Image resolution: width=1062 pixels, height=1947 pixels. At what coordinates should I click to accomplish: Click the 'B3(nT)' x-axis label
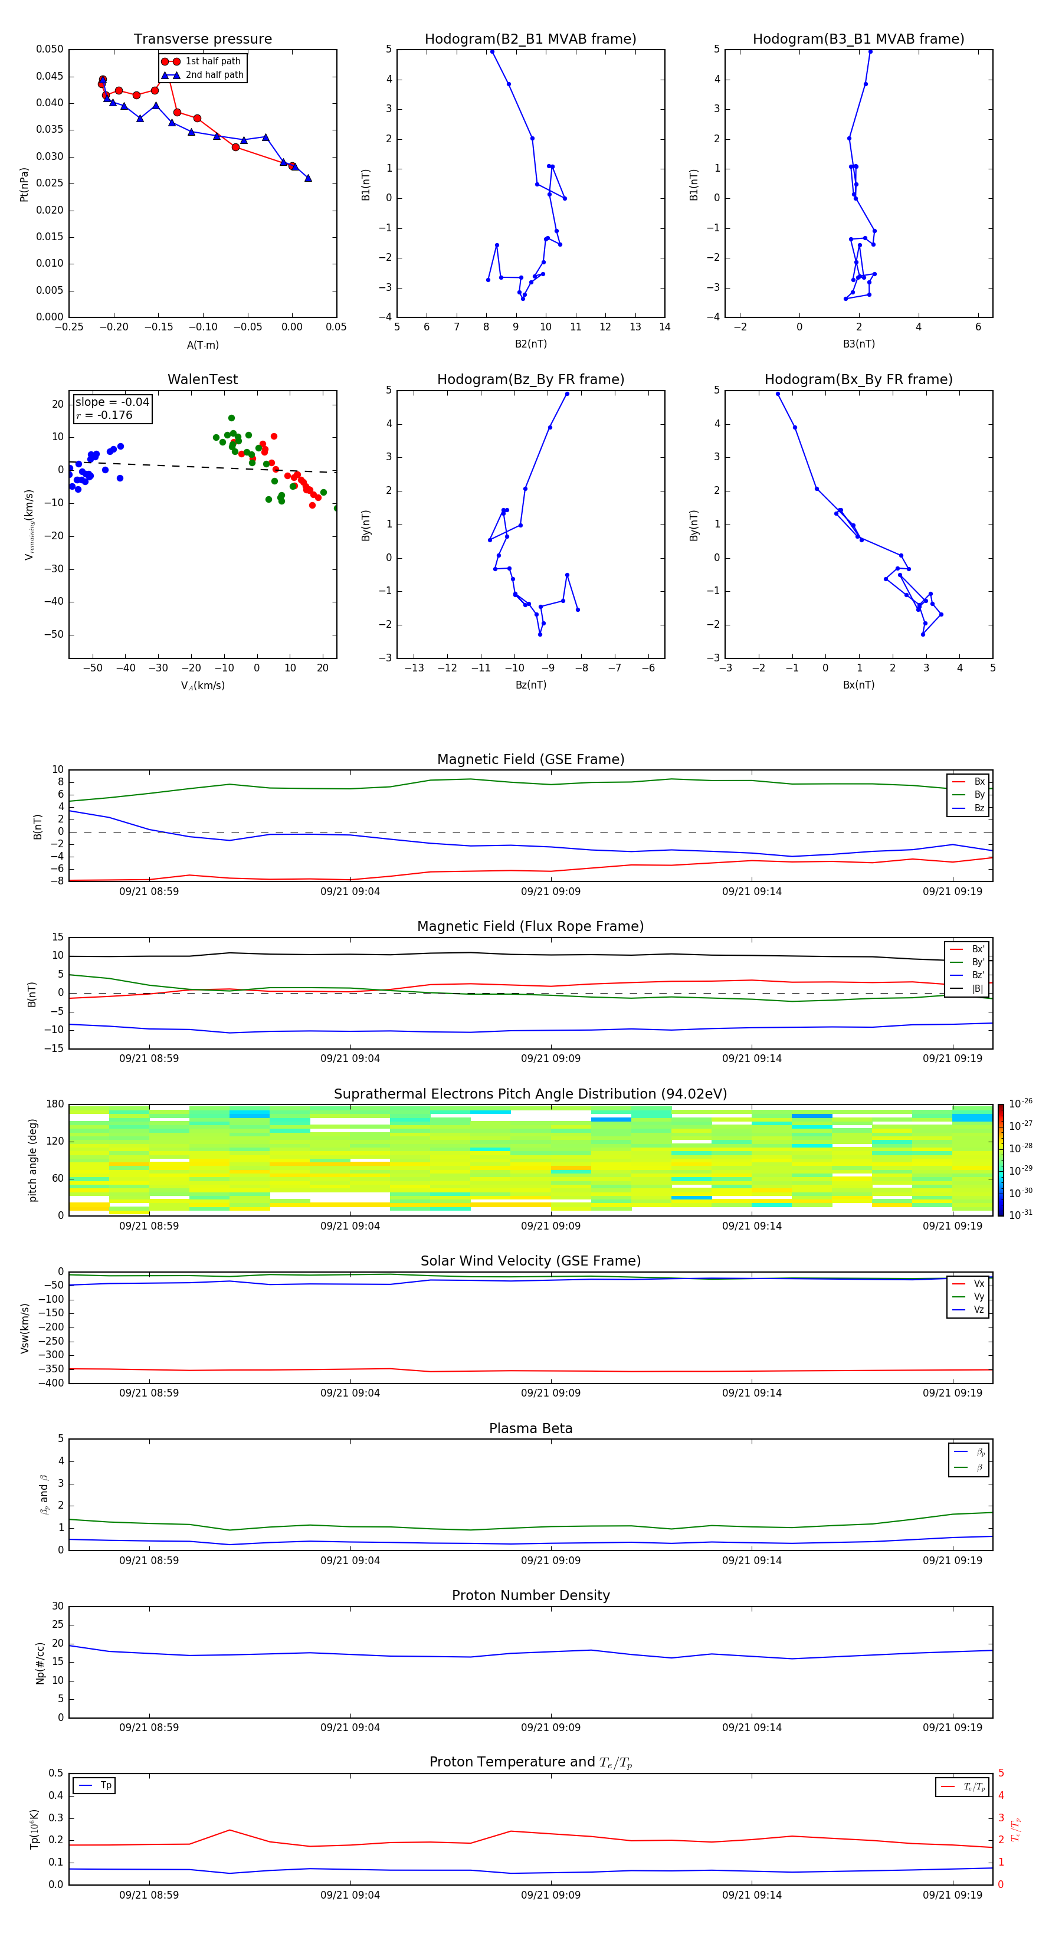point(858,344)
